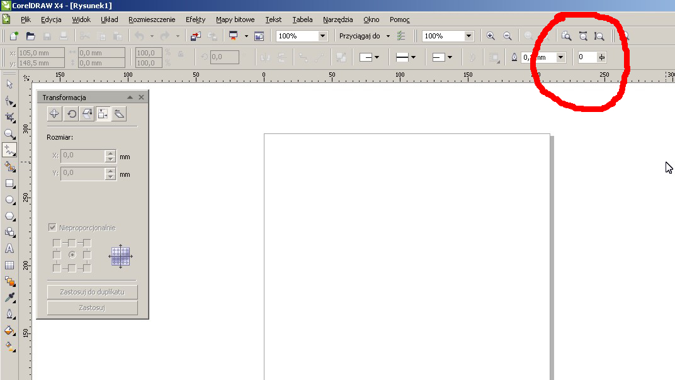Select the Crop tool
Viewport: 675px width, 380px height.
9,117
